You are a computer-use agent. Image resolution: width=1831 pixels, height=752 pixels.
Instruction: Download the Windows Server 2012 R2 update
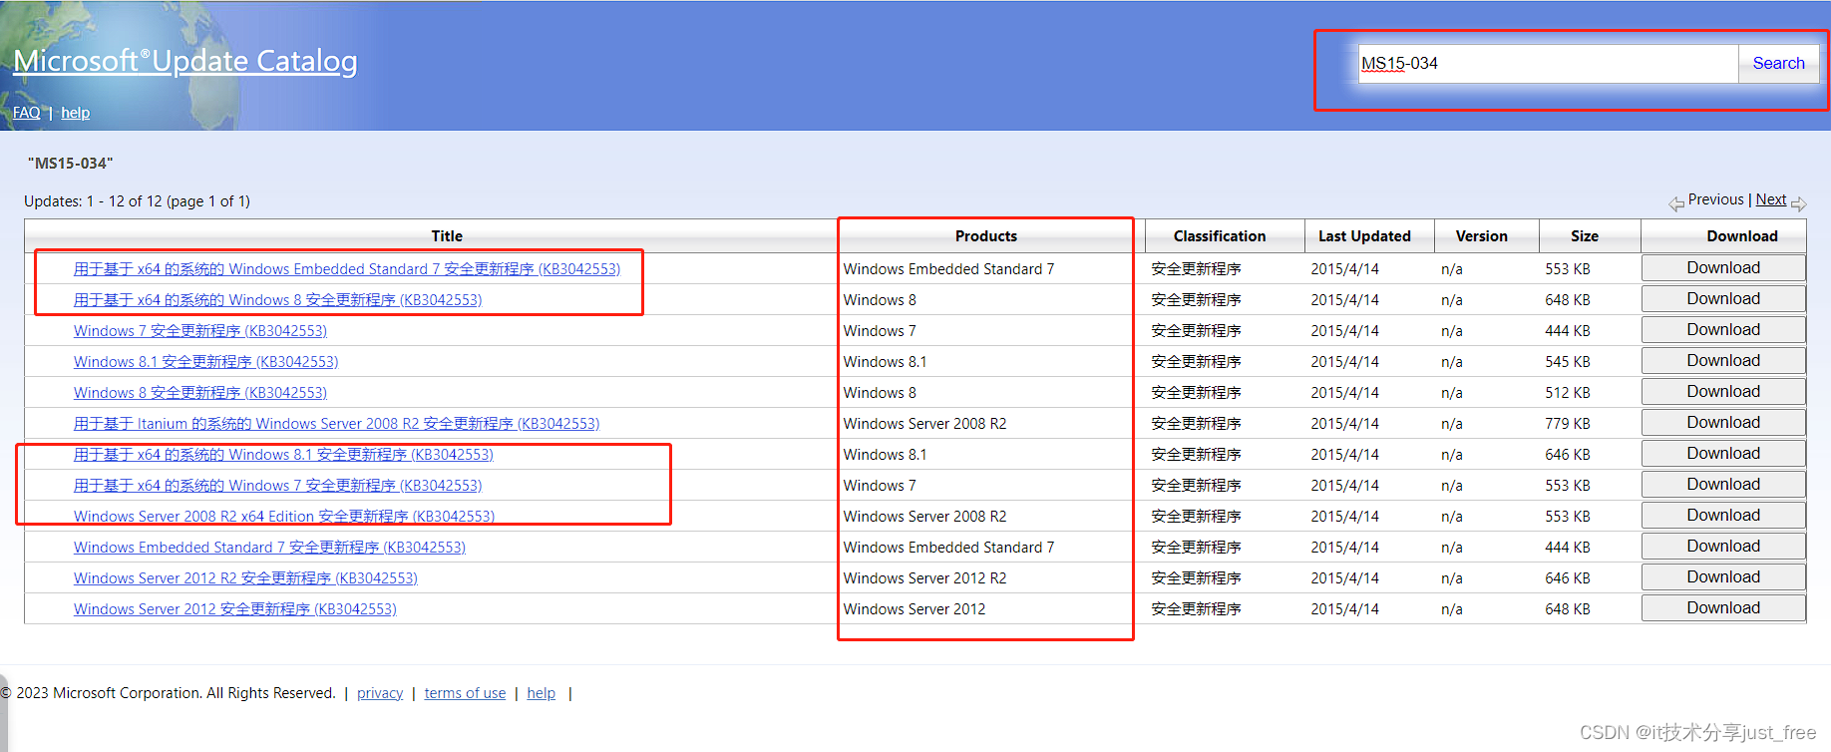(x=1723, y=577)
